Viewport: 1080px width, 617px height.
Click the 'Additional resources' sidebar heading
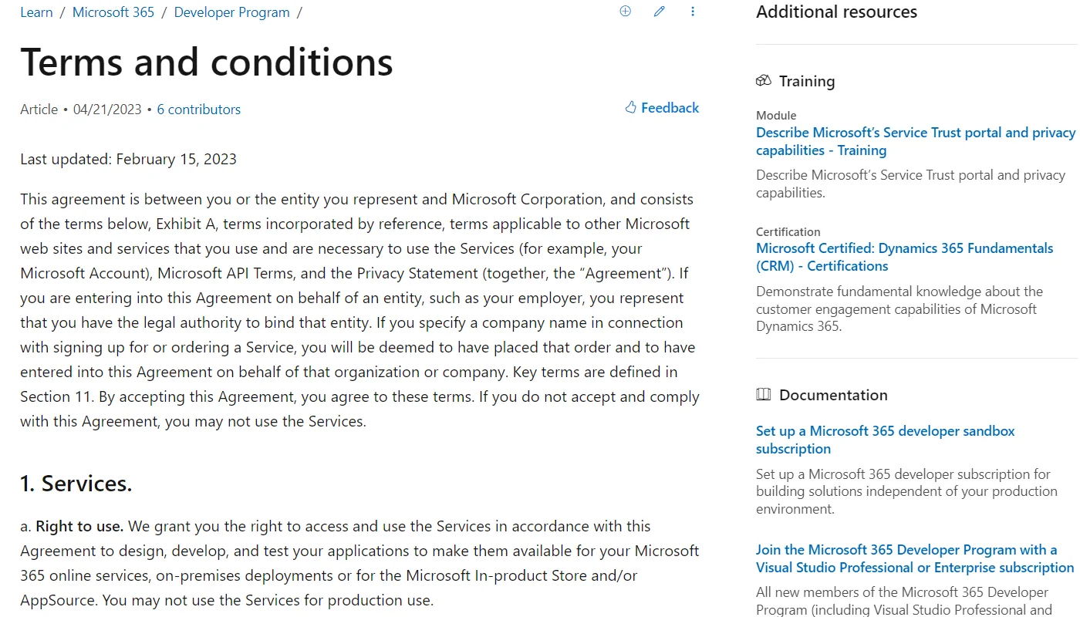coord(836,12)
